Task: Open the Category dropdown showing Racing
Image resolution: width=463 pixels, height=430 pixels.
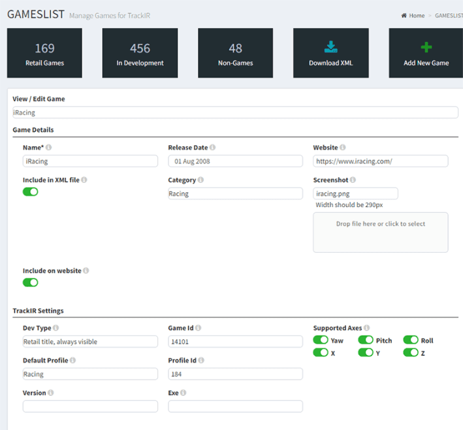Action: pos(235,193)
